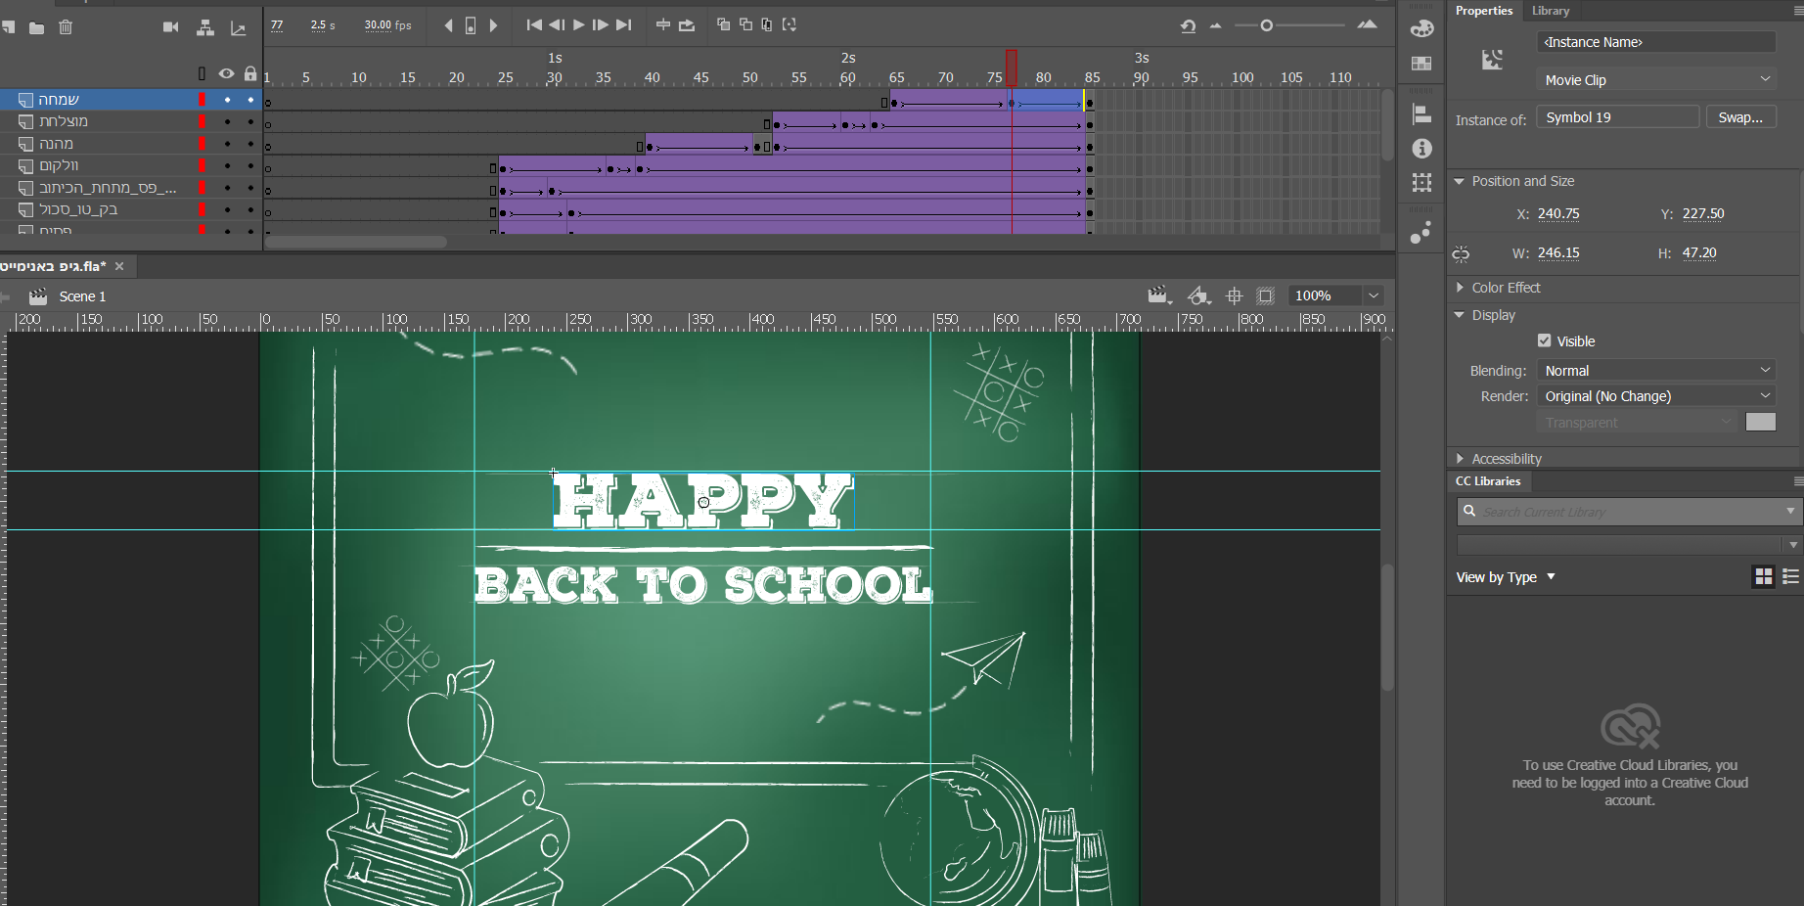The image size is (1804, 906).
Task: Open the Transform panel icon
Action: [x=1421, y=183]
